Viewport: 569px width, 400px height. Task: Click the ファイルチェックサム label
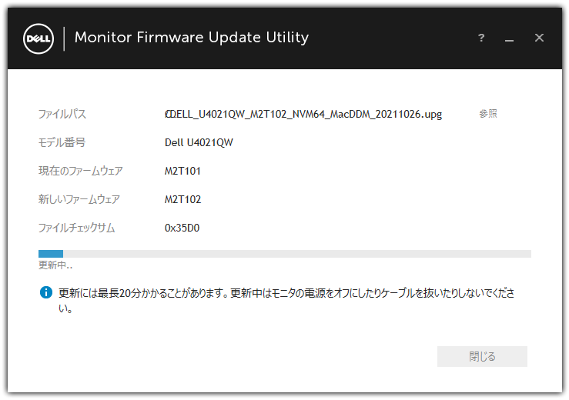pyautogui.click(x=76, y=228)
